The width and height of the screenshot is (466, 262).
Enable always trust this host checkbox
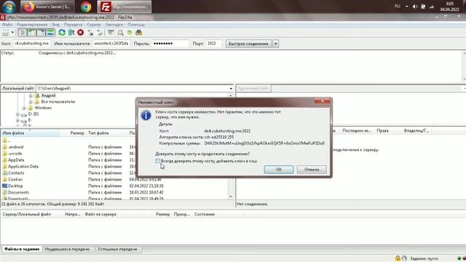click(157, 161)
